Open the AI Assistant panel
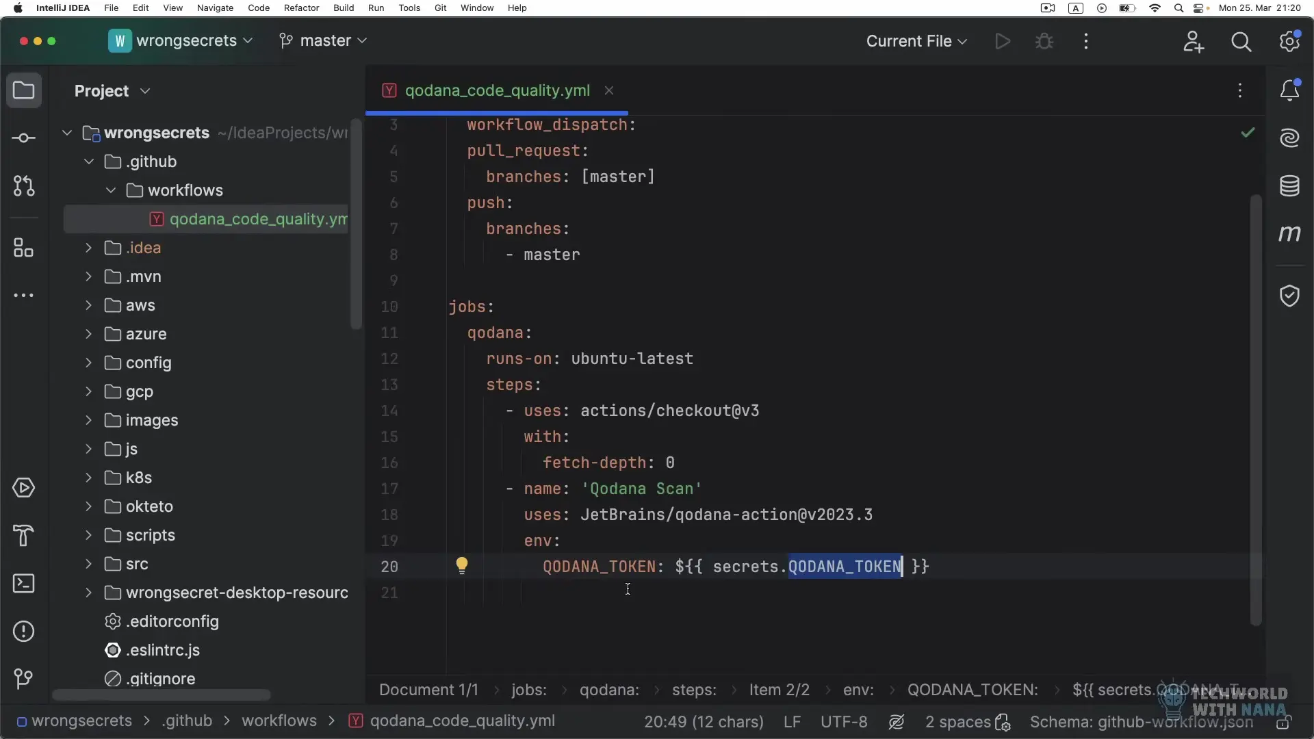This screenshot has width=1314, height=739. pyautogui.click(x=1289, y=138)
